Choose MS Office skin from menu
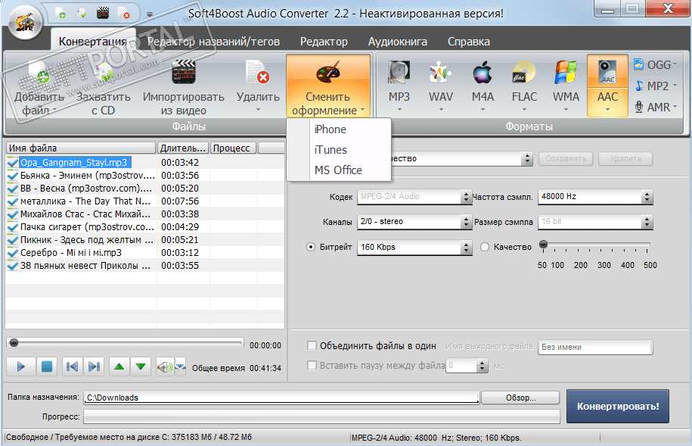The height and width of the screenshot is (446, 692). tap(339, 170)
